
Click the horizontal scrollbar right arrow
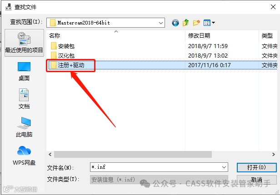pos(273,154)
